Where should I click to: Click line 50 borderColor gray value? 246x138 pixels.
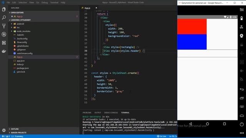[120, 91]
